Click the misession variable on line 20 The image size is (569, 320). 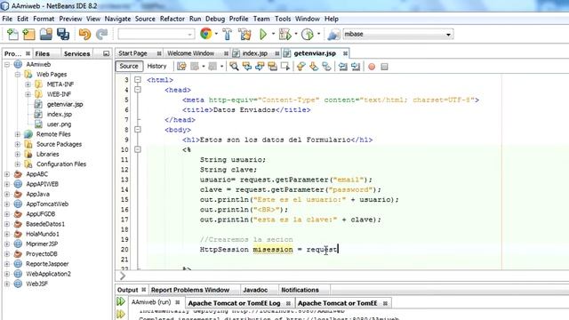[273, 250]
